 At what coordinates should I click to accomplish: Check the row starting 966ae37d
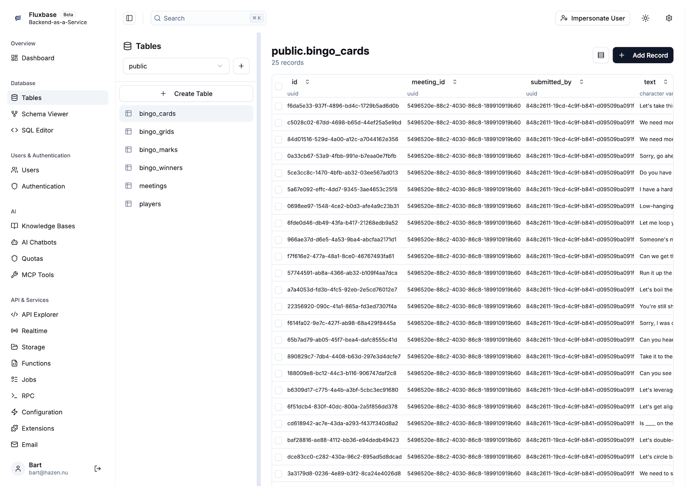click(x=279, y=240)
